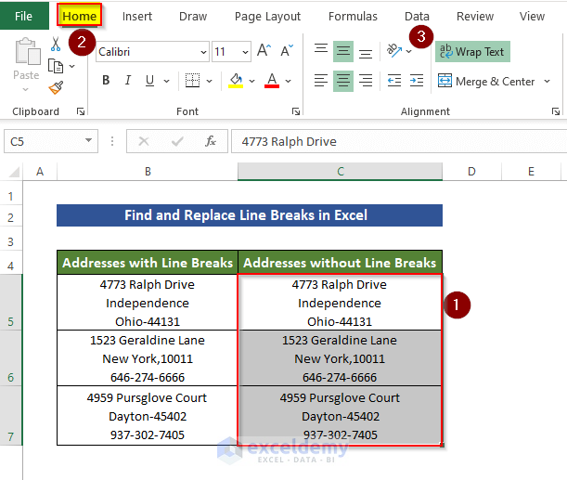Viewport: 567px width, 480px height.
Task: Expand the Font Color palette arrow
Action: pos(289,81)
